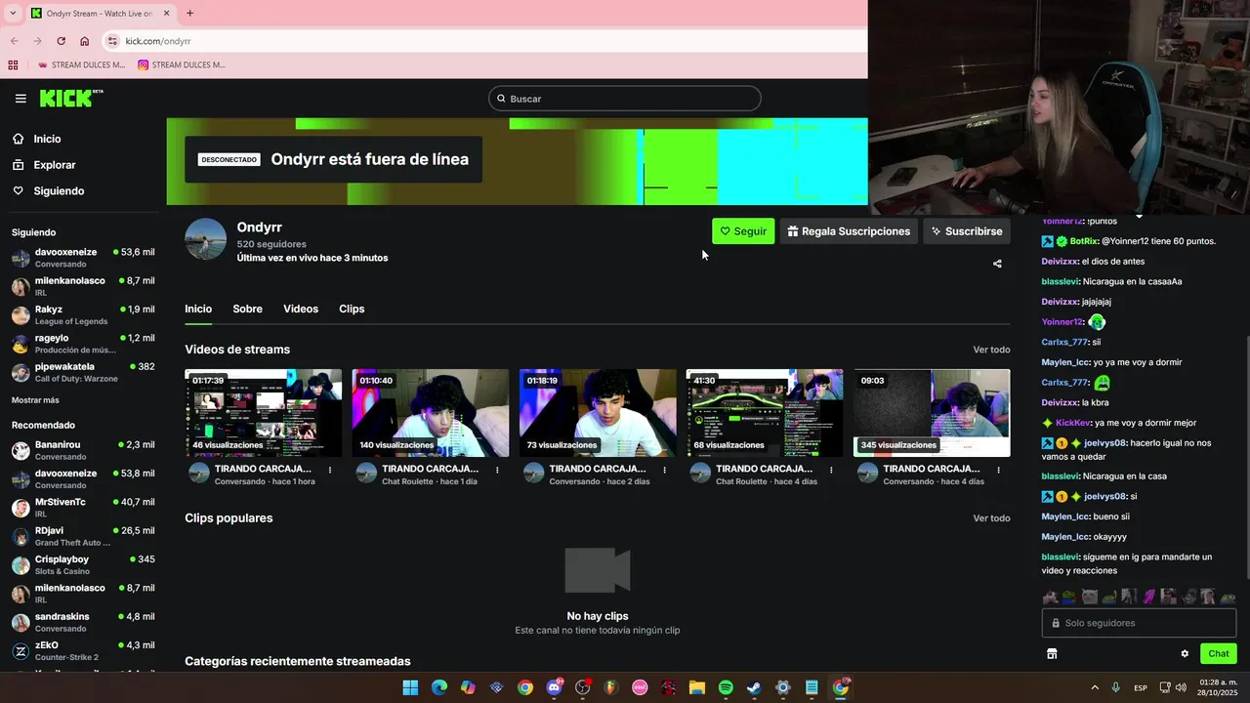
Task: Open first STREAM DULCES bookmark
Action: coord(81,65)
